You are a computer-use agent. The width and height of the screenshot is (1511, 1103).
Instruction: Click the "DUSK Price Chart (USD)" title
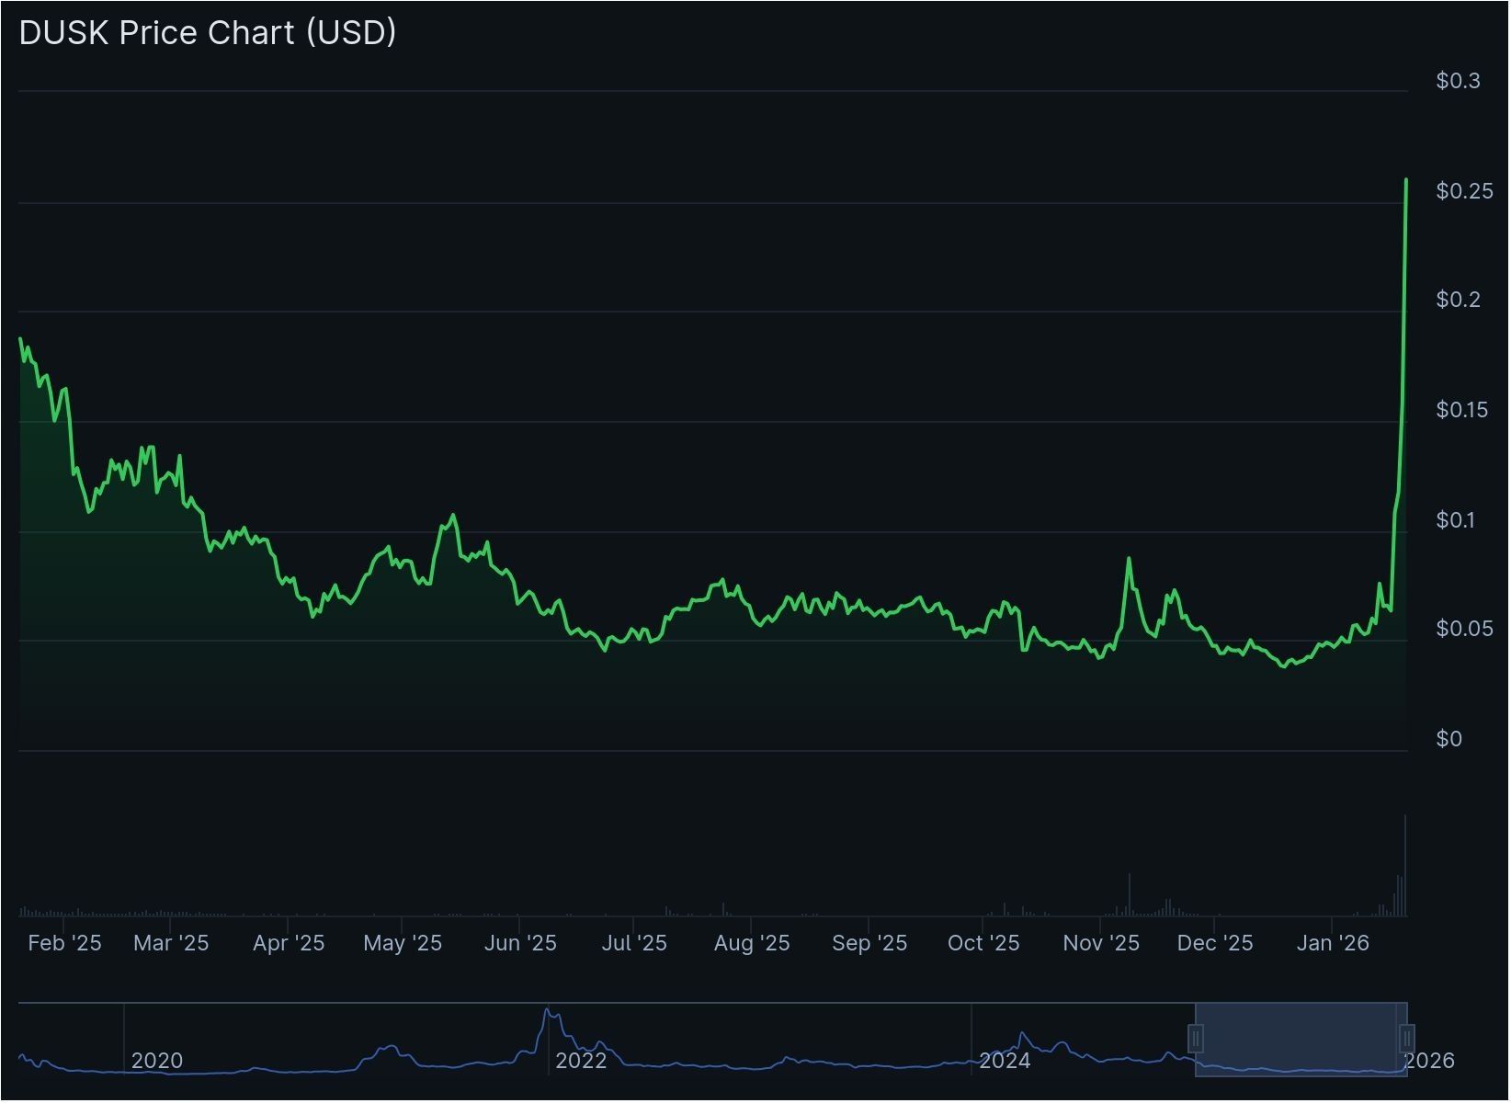208,32
